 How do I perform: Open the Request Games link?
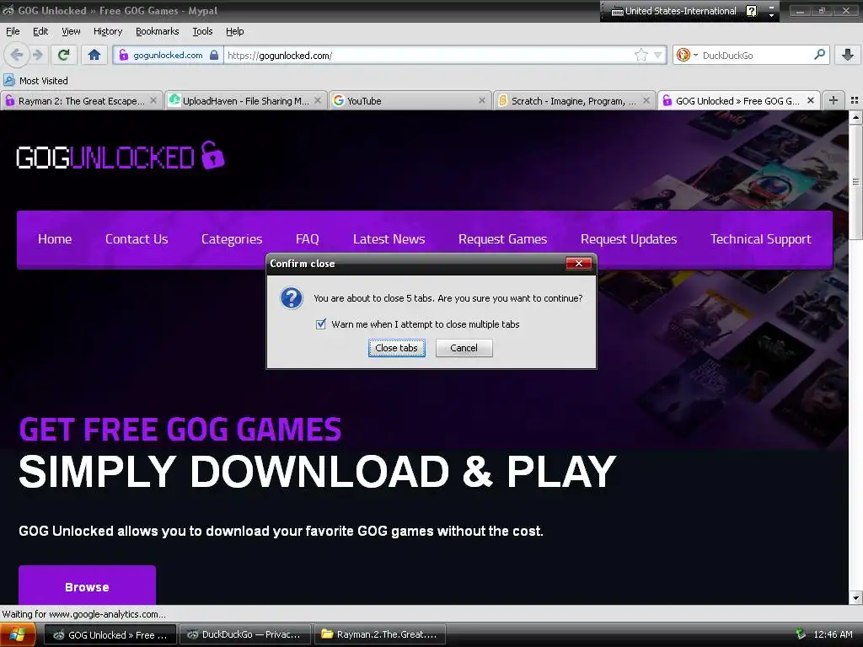(x=502, y=238)
